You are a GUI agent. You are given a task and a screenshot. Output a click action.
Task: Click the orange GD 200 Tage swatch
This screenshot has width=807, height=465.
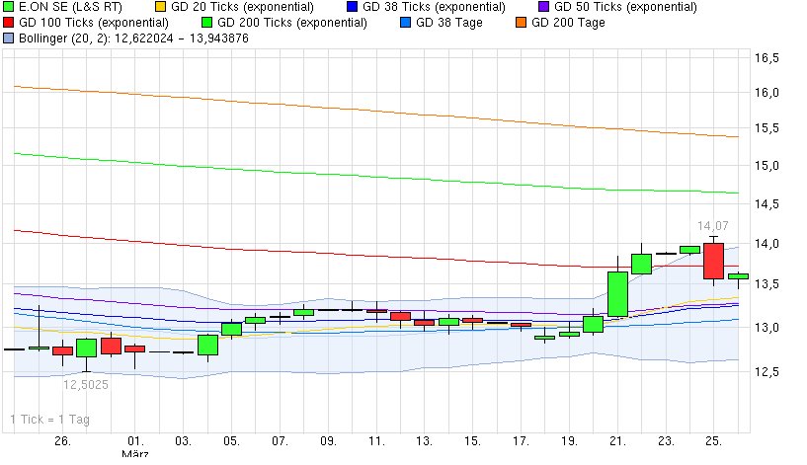pos(521,23)
